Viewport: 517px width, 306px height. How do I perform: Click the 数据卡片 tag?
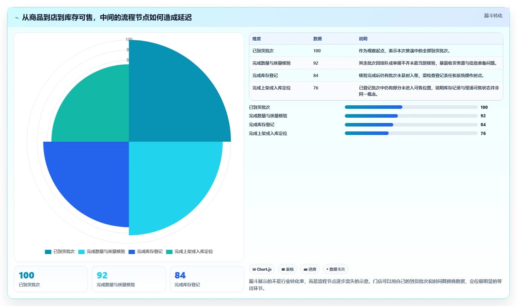pos(336,269)
